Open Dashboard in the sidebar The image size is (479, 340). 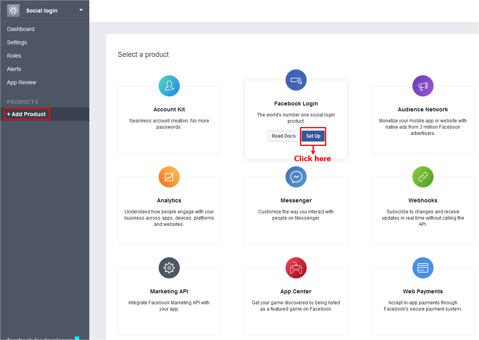pyautogui.click(x=21, y=29)
